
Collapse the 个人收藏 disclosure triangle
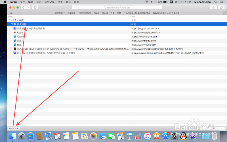tap(9, 20)
